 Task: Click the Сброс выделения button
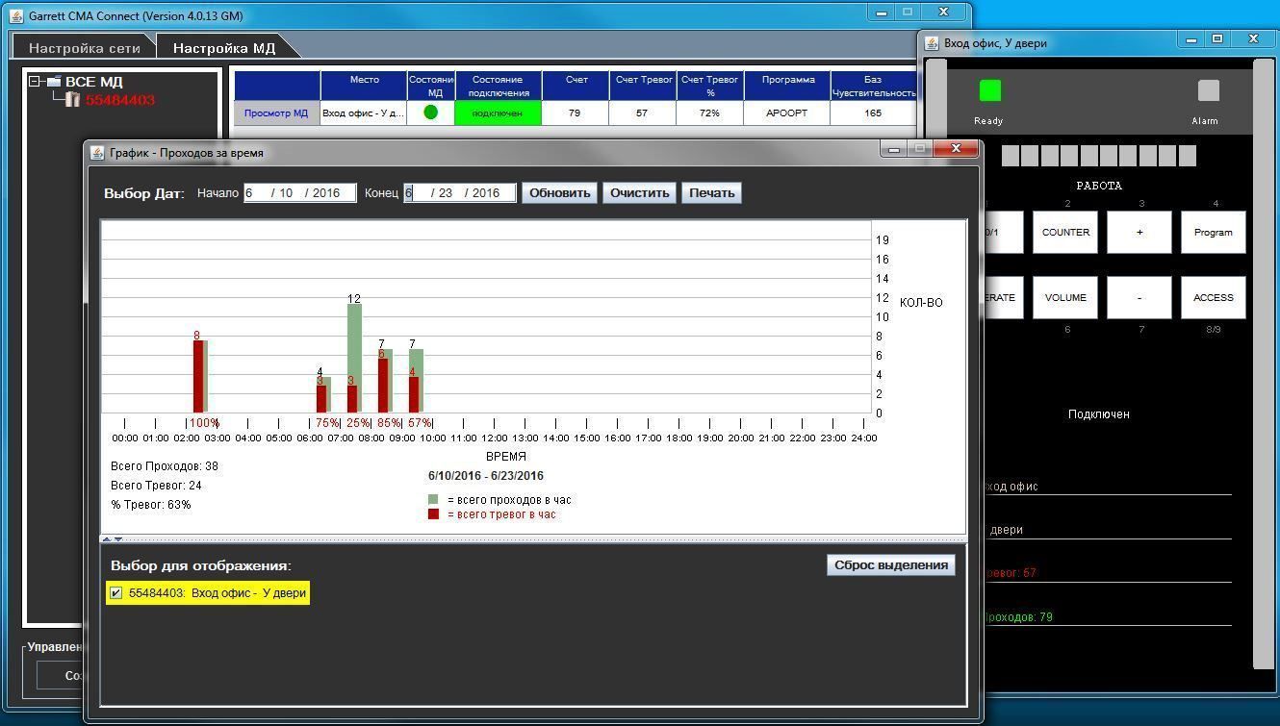coord(890,565)
